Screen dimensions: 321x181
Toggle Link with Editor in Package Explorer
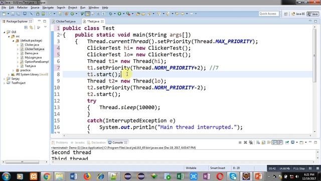coord(31,27)
